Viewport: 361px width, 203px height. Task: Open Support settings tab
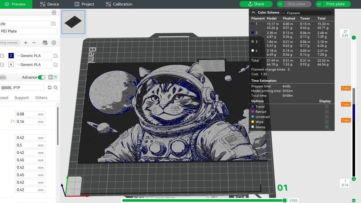click(22, 98)
